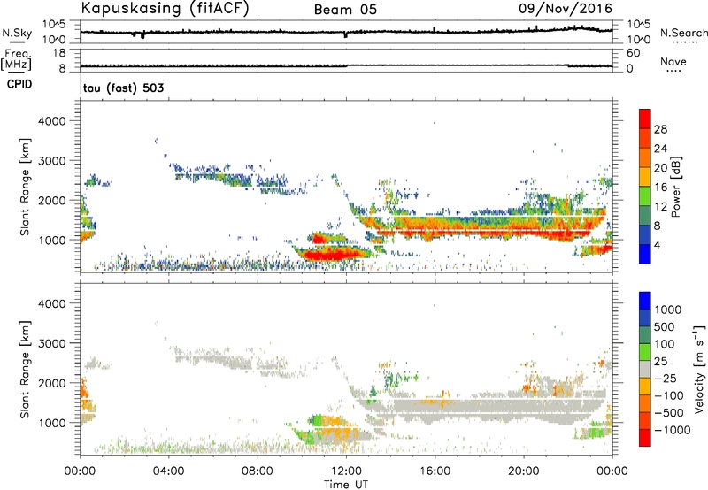
Task: Click 'Slant Range [km]' on the power panel
Action: click(x=25, y=187)
